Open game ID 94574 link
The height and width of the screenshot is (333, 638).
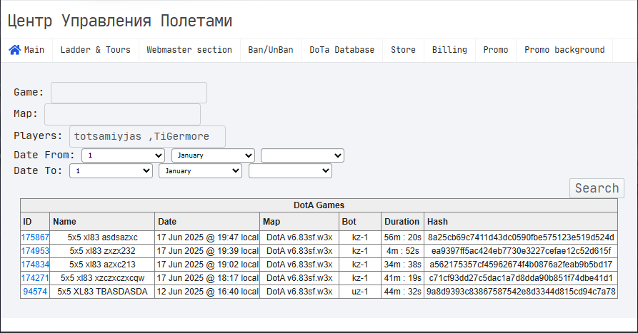pyautogui.click(x=35, y=292)
